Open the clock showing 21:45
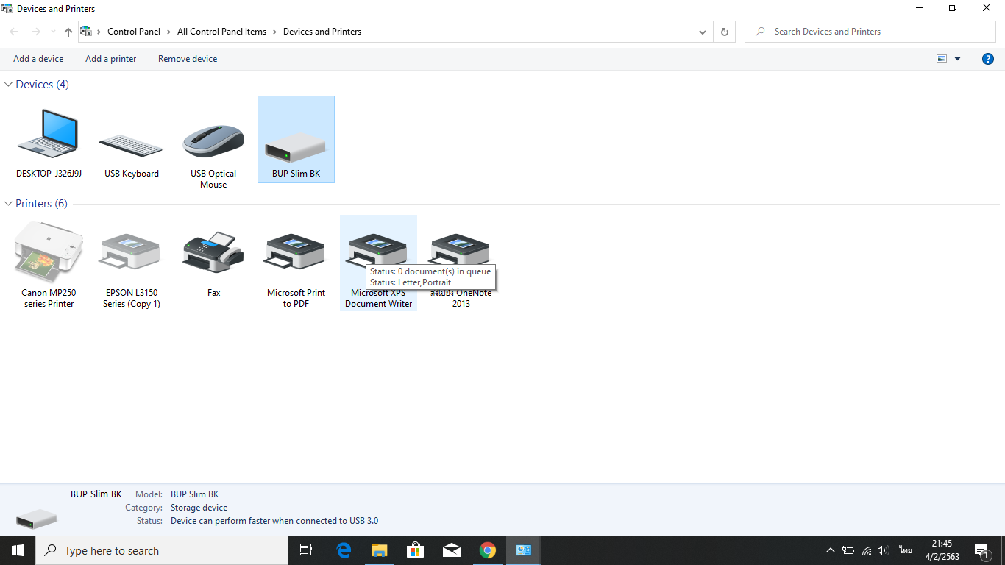This screenshot has width=1005, height=565. pyautogui.click(x=942, y=550)
